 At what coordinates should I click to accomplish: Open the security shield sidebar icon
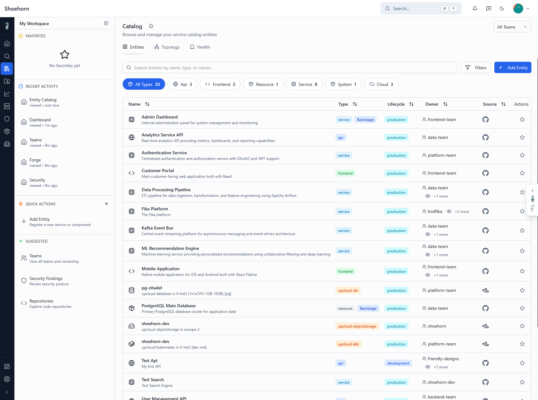tap(7, 119)
